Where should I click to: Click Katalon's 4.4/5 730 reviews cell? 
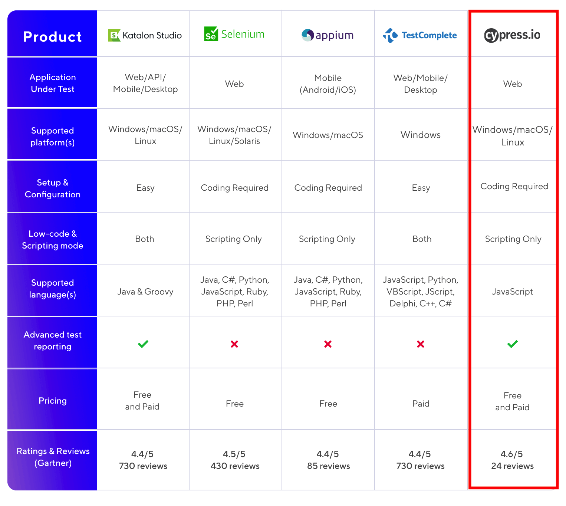point(143,460)
